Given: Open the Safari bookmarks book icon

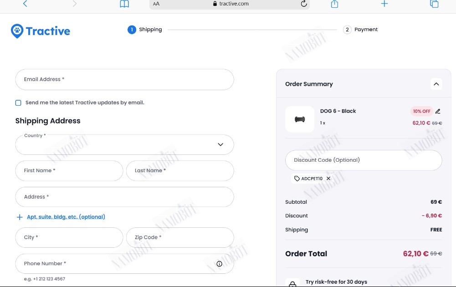Looking at the screenshot, I should (124, 4).
